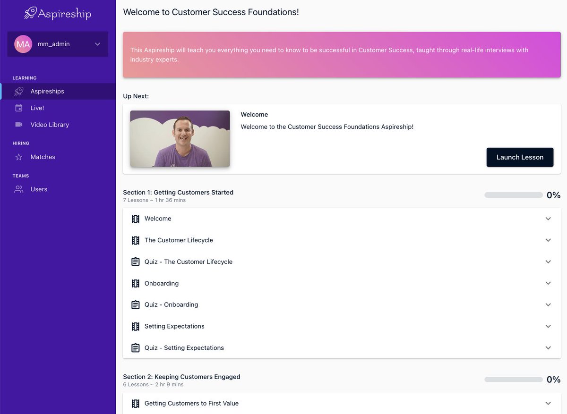The width and height of the screenshot is (567, 414).
Task: Click the quiz icon for Quiz - Onboarding
Action: [136, 304]
